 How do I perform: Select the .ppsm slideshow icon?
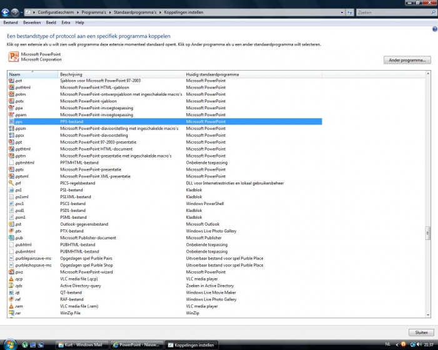pyautogui.click(x=11, y=128)
